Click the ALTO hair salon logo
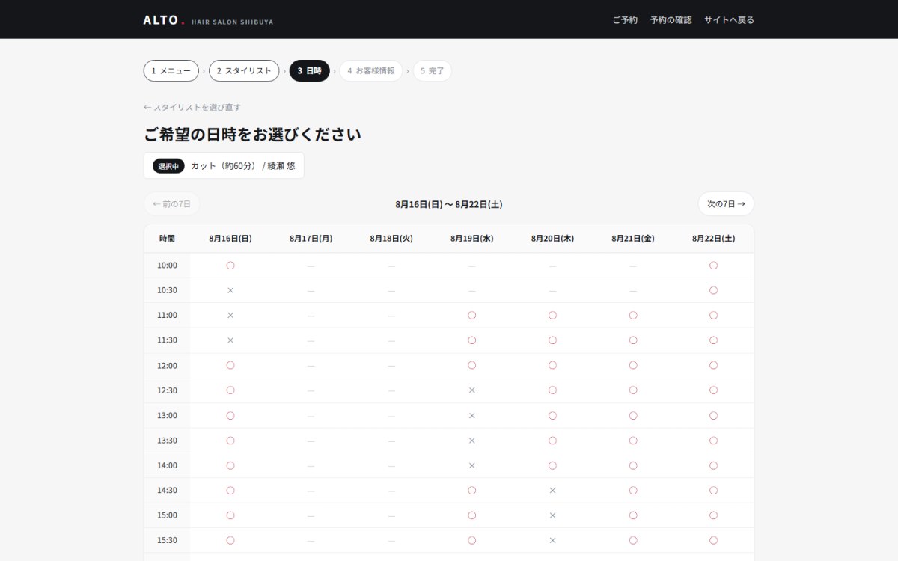This screenshot has height=561, width=898. pos(208,20)
